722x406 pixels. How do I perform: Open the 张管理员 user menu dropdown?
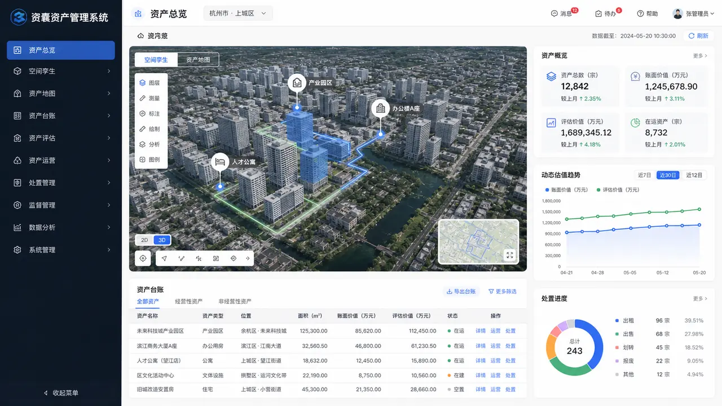tap(694, 14)
